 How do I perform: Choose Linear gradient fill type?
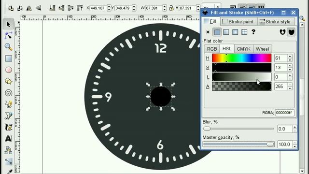tap(226, 32)
